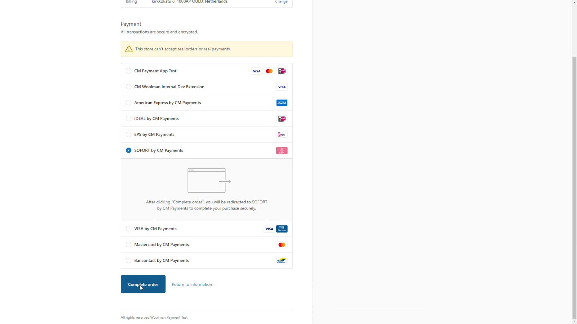The width and height of the screenshot is (577, 324).
Task: Choose American Express by CM Payments radio
Action: click(x=128, y=103)
